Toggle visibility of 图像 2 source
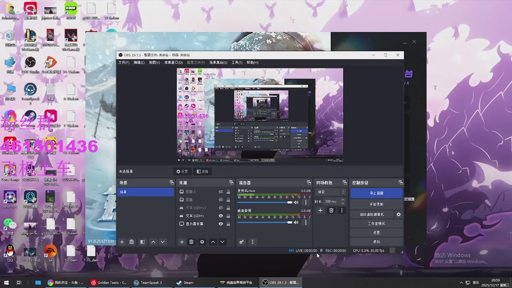Viewport: 512px width, 288px height. [x=221, y=192]
